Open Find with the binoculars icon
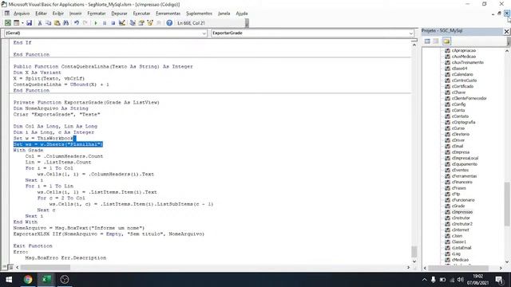This screenshot has width=511, height=287. 65,23
